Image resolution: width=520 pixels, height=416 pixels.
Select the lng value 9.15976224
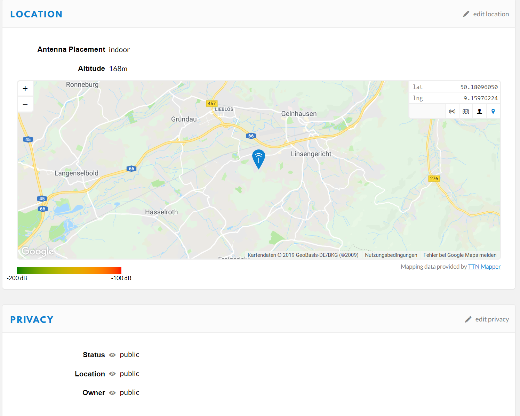click(x=480, y=98)
